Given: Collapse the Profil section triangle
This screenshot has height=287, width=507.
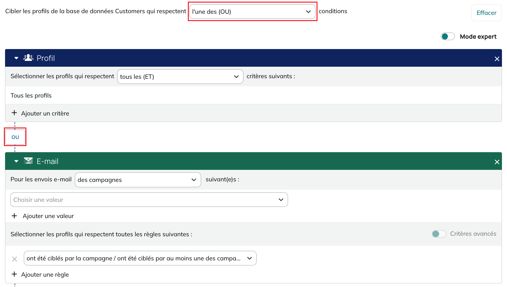Looking at the screenshot, I should click(x=16, y=58).
